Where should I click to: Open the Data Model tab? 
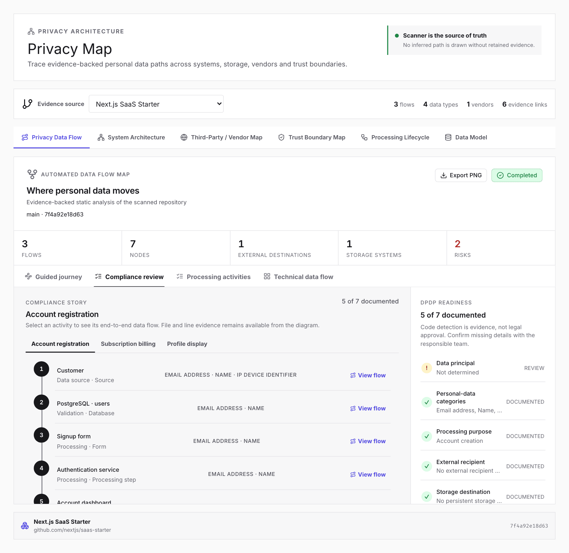(x=466, y=137)
